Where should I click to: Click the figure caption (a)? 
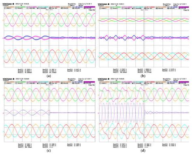tap(49, 76)
